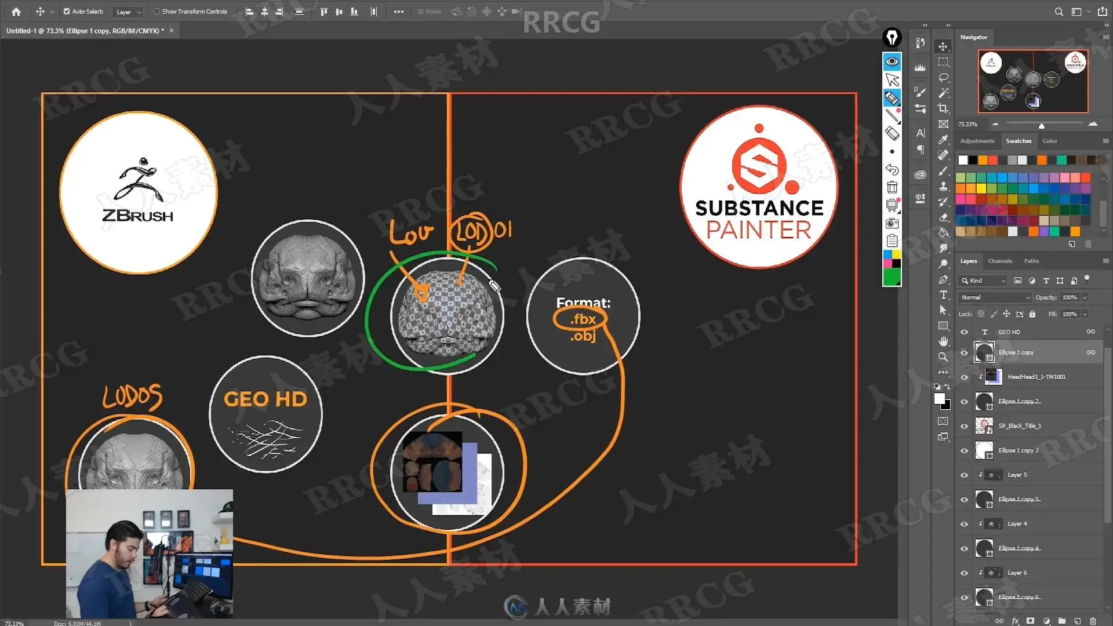Hide the Ellipse 1 copy layer

(965, 352)
